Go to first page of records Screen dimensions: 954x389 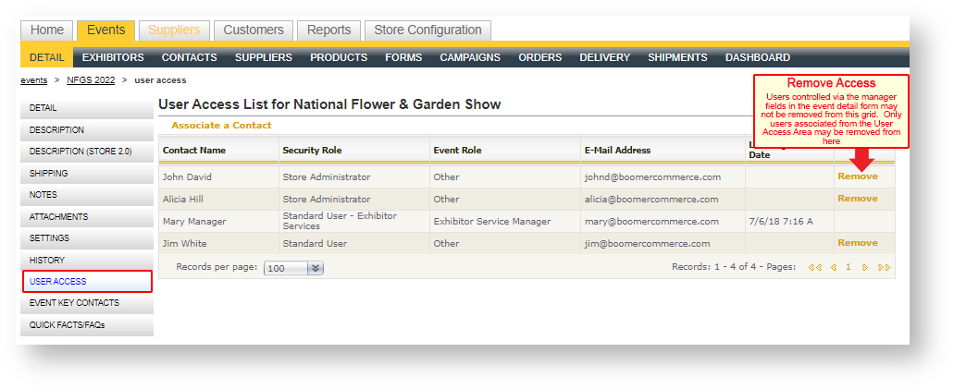click(x=814, y=267)
